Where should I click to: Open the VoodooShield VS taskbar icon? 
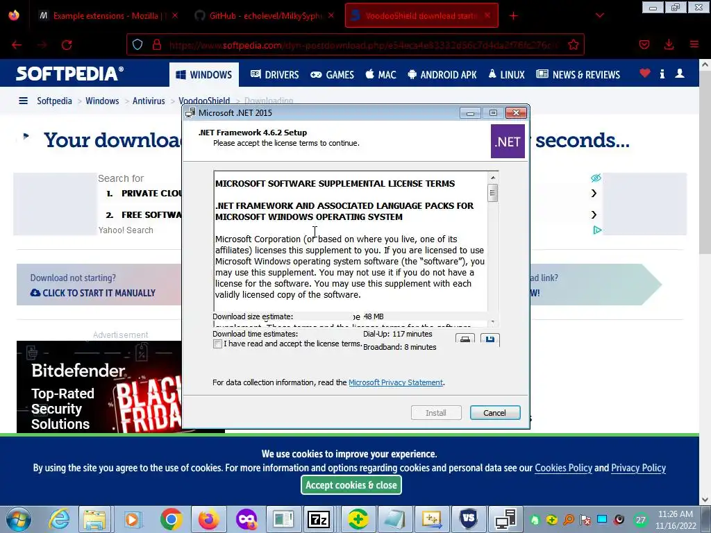click(469, 519)
